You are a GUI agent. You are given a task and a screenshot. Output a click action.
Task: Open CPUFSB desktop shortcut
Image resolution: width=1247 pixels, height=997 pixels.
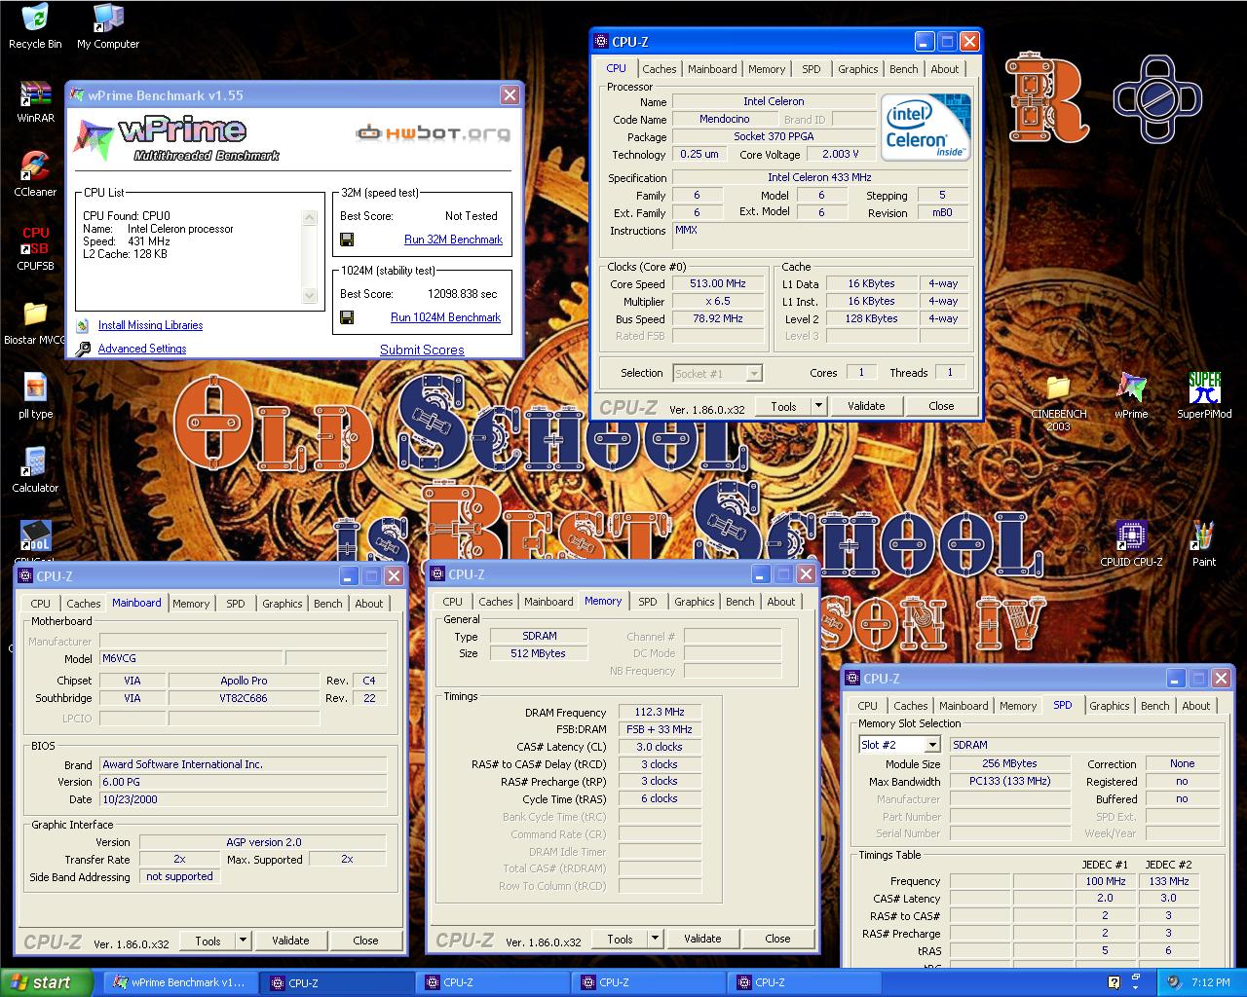click(x=35, y=249)
